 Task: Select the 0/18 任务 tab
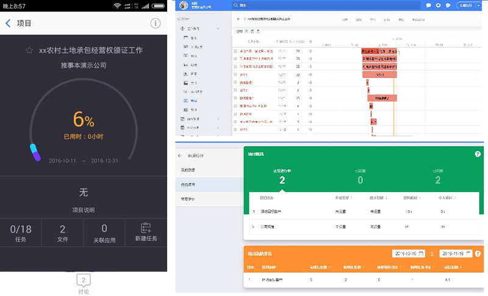pyautogui.click(x=21, y=233)
